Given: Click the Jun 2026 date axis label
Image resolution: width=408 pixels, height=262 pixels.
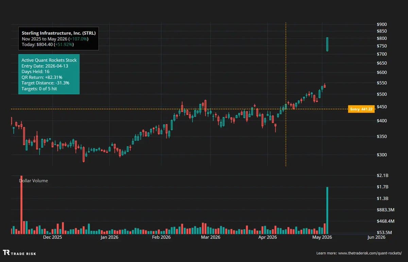Looking at the screenshot, I should [376, 237].
